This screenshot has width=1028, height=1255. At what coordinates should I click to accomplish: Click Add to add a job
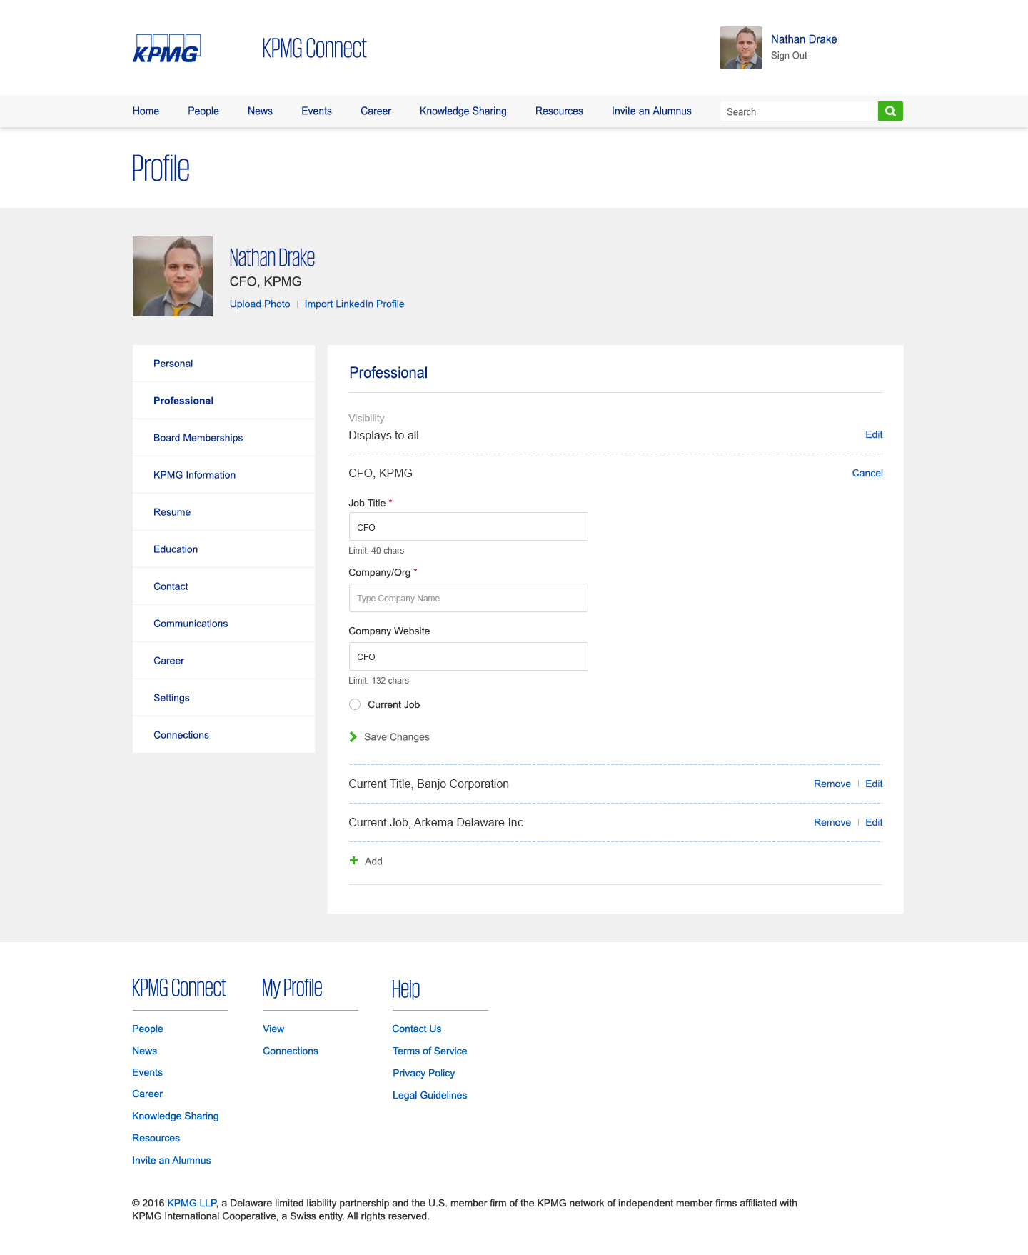373,861
